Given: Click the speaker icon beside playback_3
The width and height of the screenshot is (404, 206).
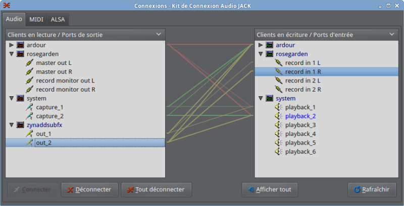Looking at the screenshot, I should click(279, 125).
